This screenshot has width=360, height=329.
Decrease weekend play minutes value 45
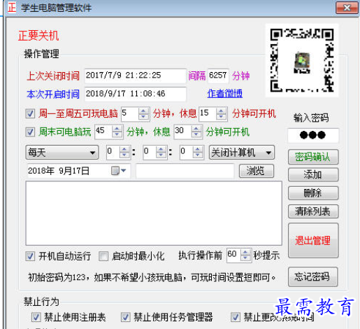point(117,135)
